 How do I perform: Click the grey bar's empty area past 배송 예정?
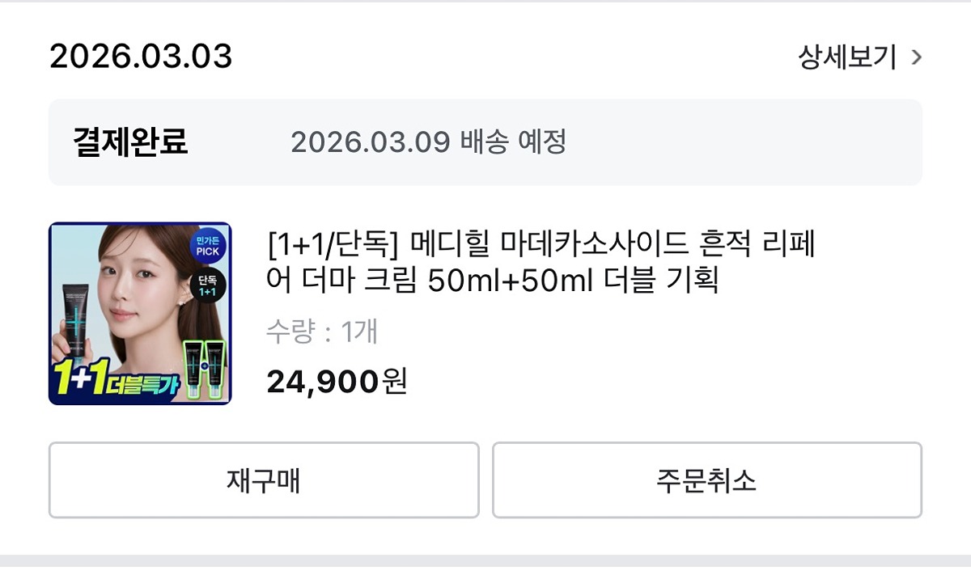coord(743,142)
